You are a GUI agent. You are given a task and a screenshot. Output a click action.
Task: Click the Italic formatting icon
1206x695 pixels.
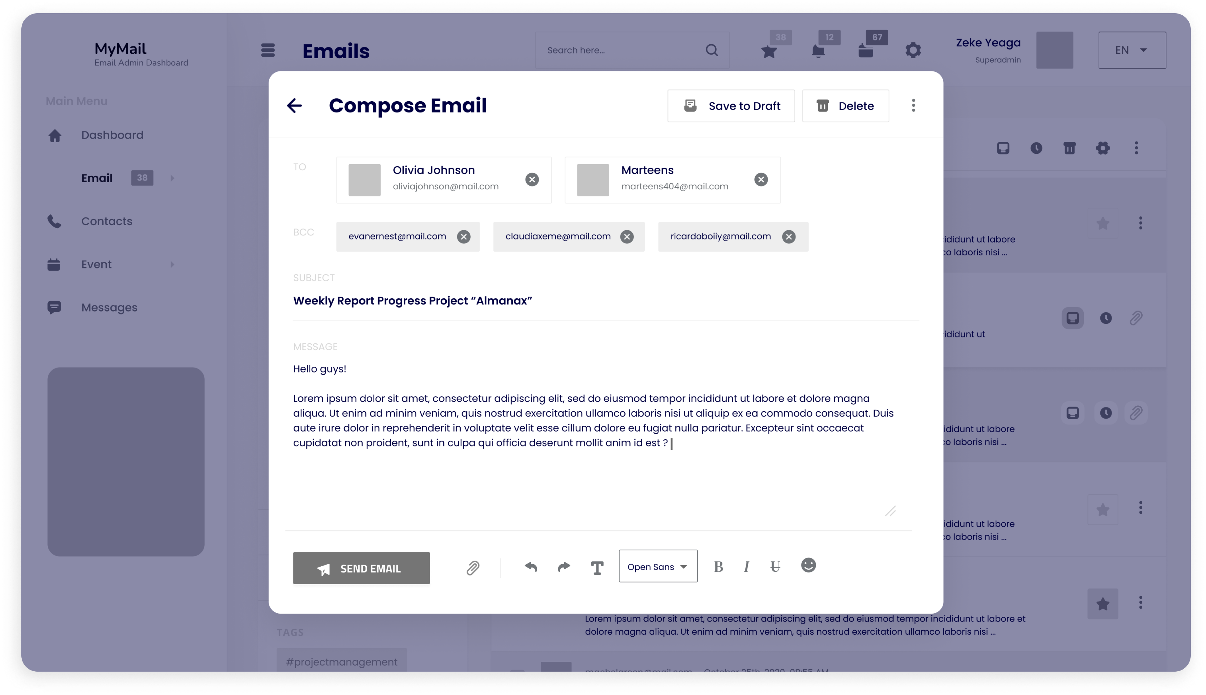click(x=745, y=567)
